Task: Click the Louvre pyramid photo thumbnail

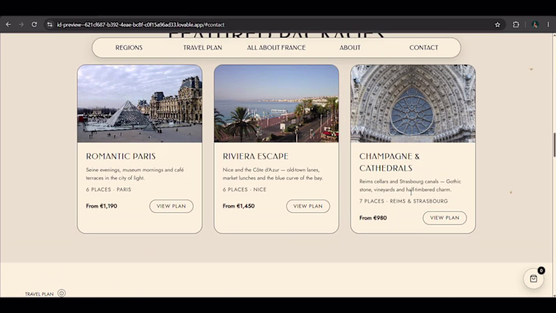Action: pyautogui.click(x=140, y=104)
